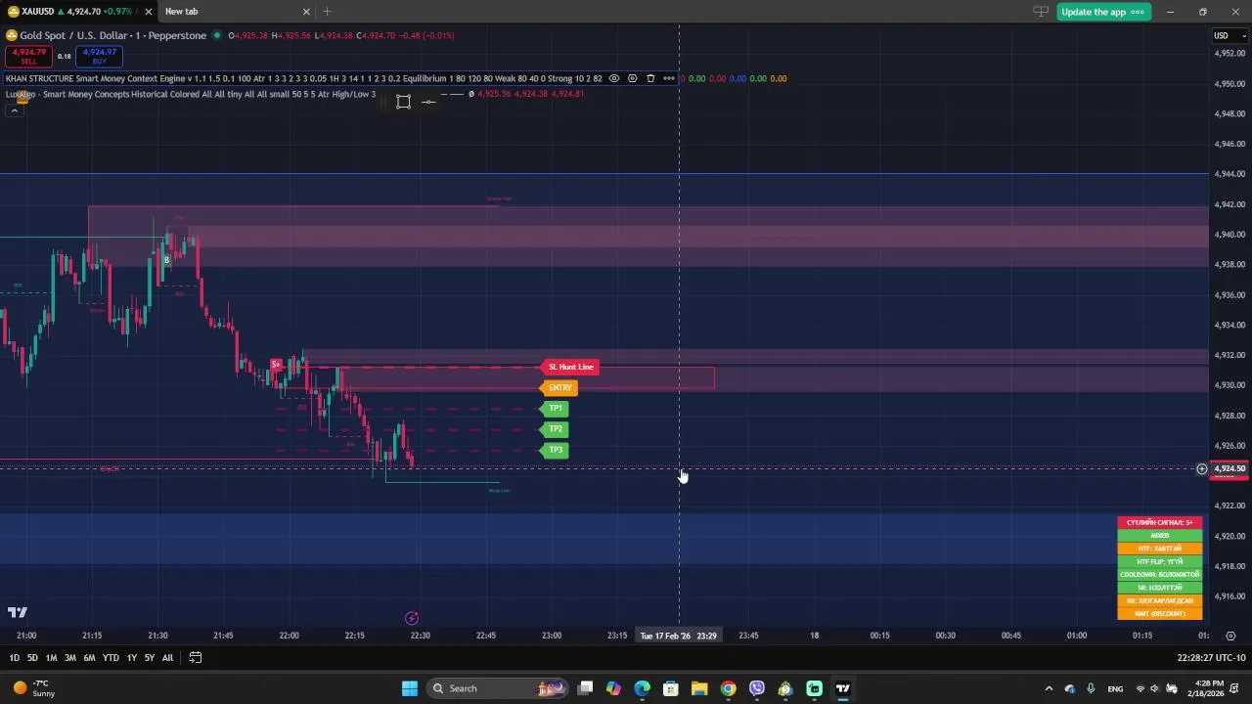Open Microsoft Store from taskbar
1252x704 pixels.
671,688
